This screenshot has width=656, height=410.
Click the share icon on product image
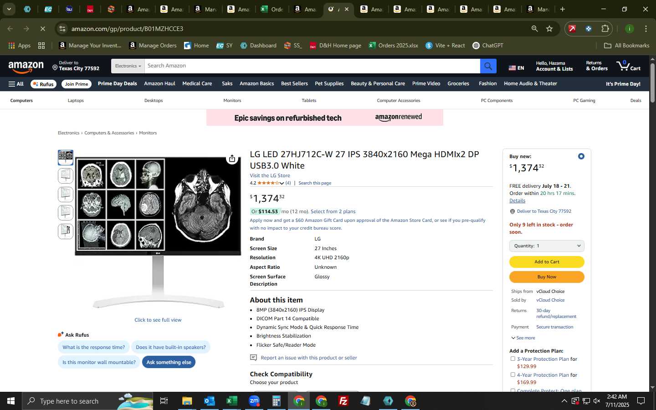[232, 159]
